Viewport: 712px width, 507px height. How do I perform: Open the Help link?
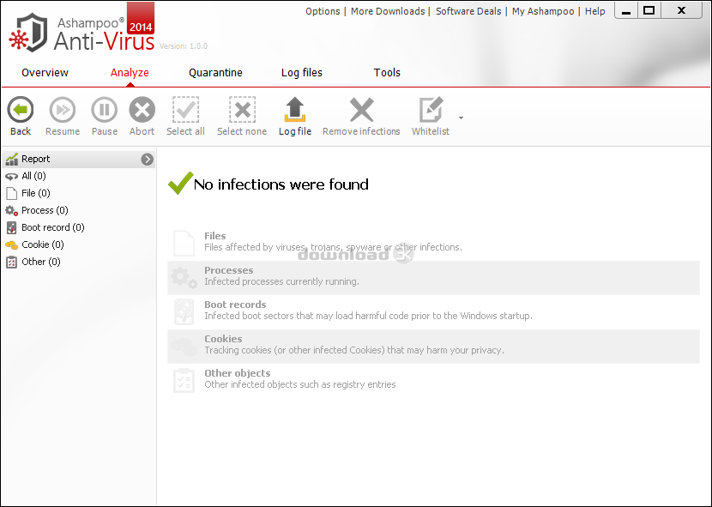tap(594, 11)
